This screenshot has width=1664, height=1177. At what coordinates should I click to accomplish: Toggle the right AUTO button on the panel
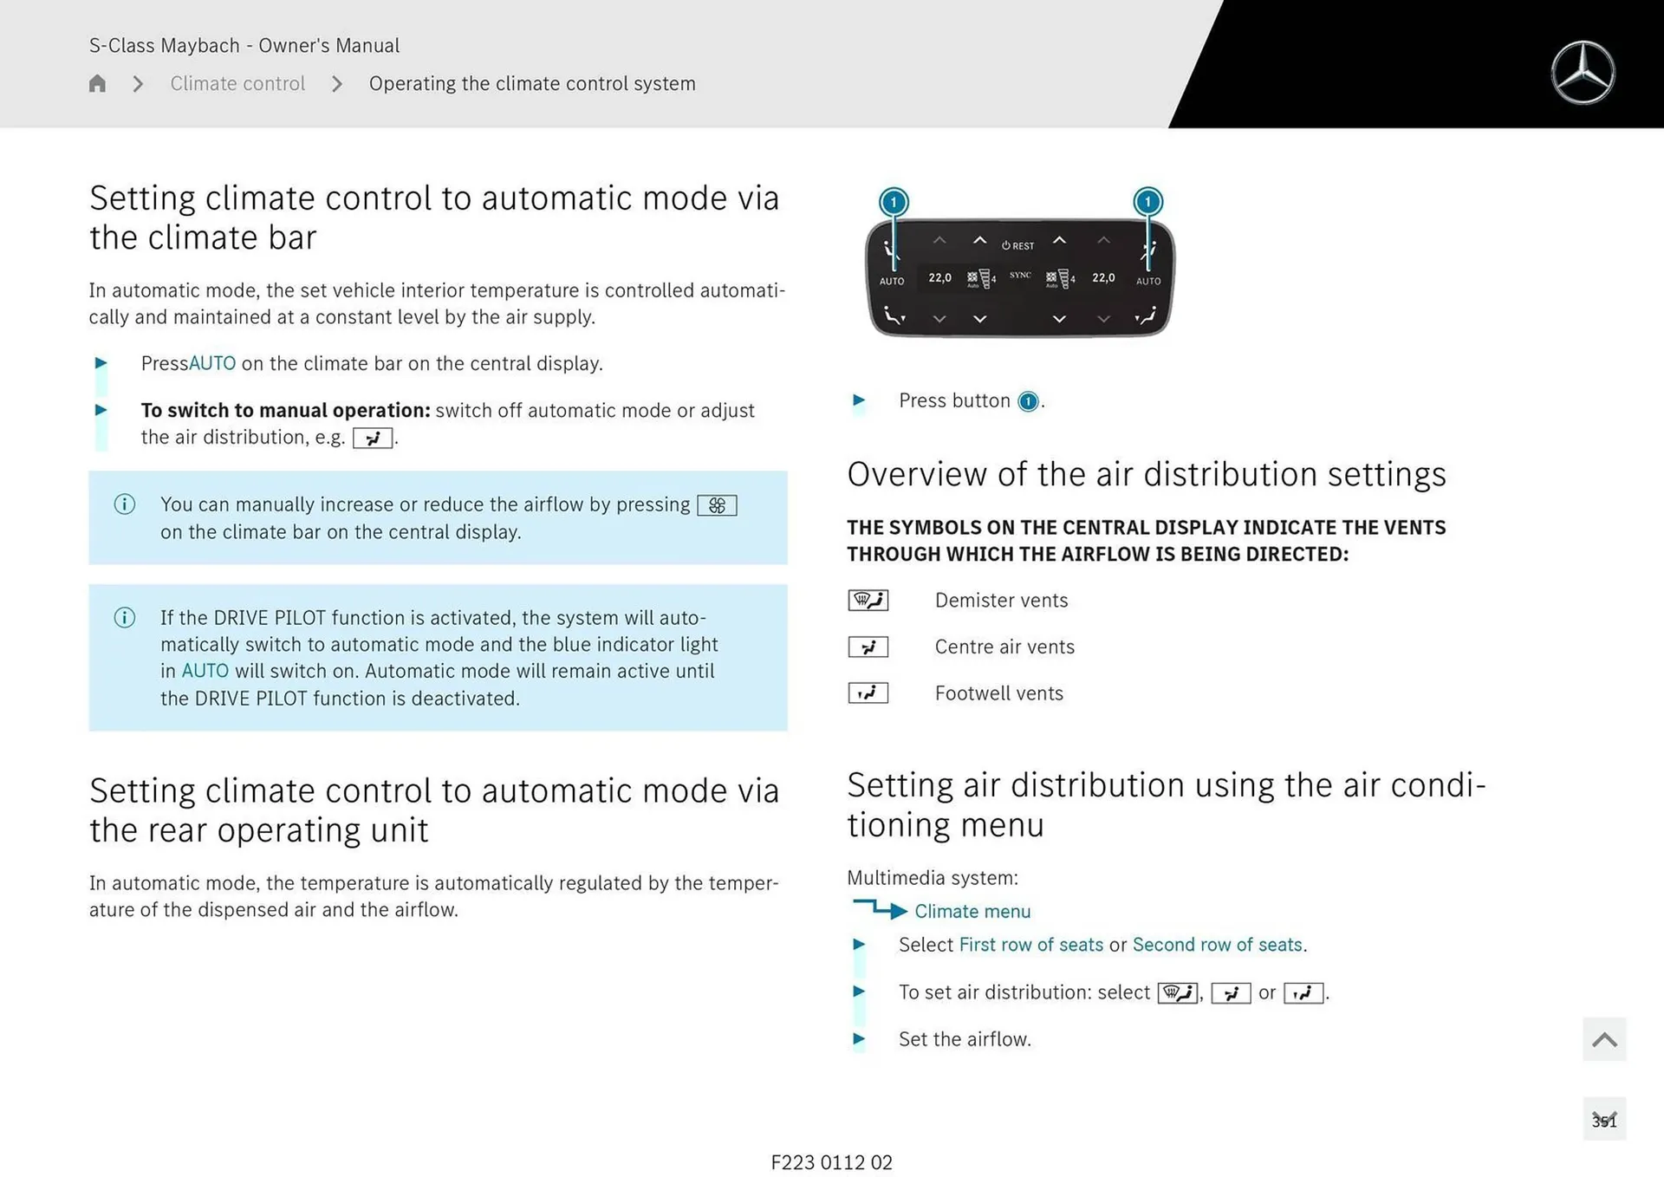[x=1150, y=281]
